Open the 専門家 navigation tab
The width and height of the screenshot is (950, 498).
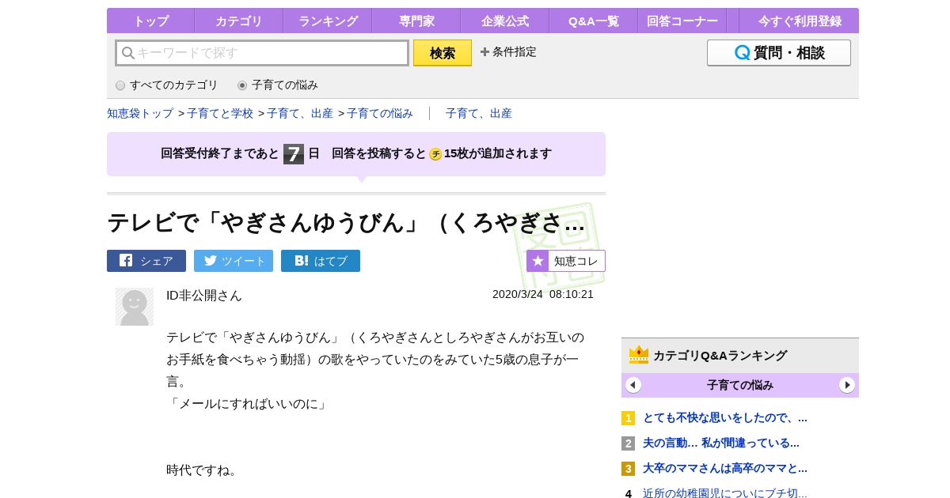[x=416, y=21]
